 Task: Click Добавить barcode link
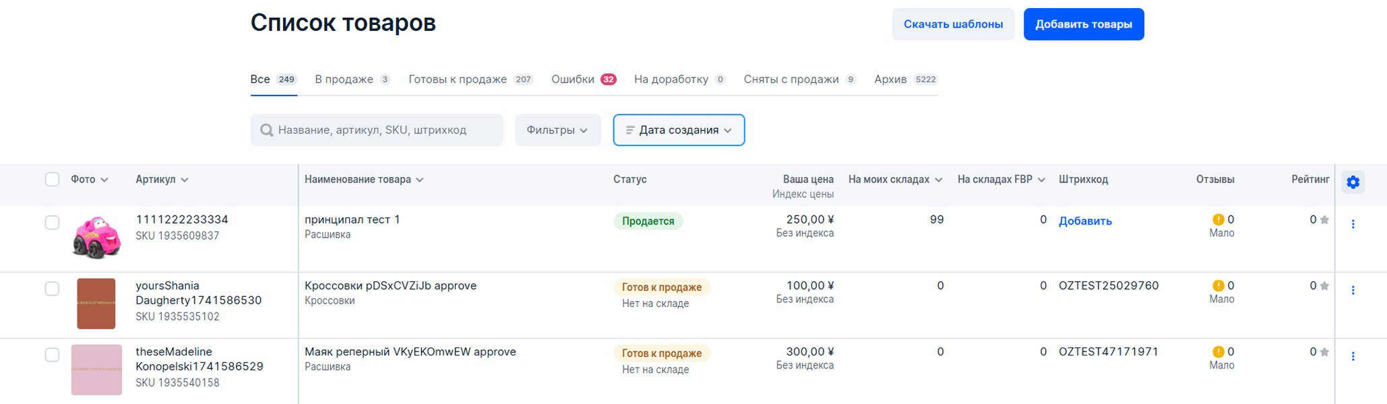pyautogui.click(x=1085, y=221)
